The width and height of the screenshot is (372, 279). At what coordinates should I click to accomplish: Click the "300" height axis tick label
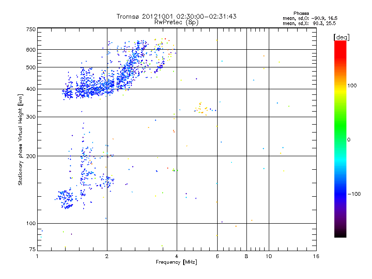click(31, 117)
